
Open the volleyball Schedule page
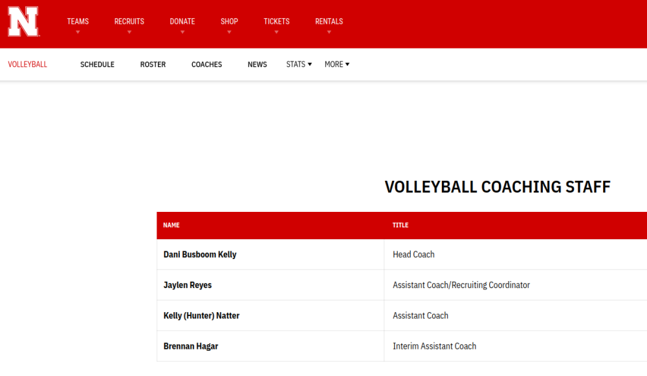point(97,65)
